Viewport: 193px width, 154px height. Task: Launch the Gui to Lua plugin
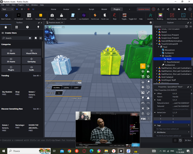[x=95, y=17]
